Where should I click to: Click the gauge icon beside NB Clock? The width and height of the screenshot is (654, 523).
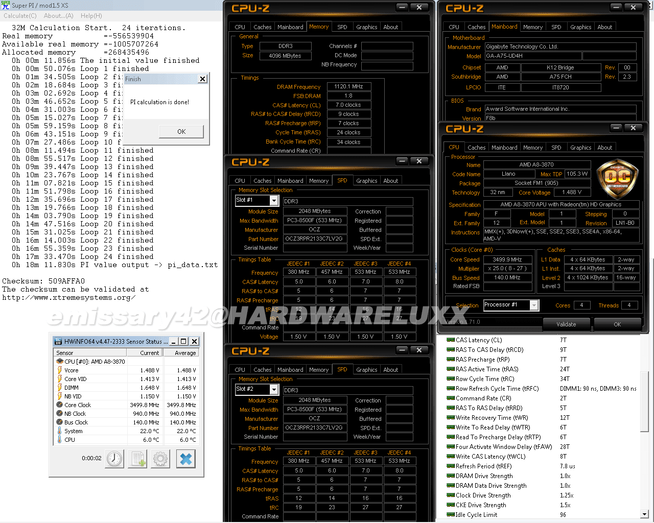(60, 413)
